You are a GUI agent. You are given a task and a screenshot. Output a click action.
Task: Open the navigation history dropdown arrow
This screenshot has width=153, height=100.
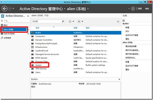click(x=13, y=8)
